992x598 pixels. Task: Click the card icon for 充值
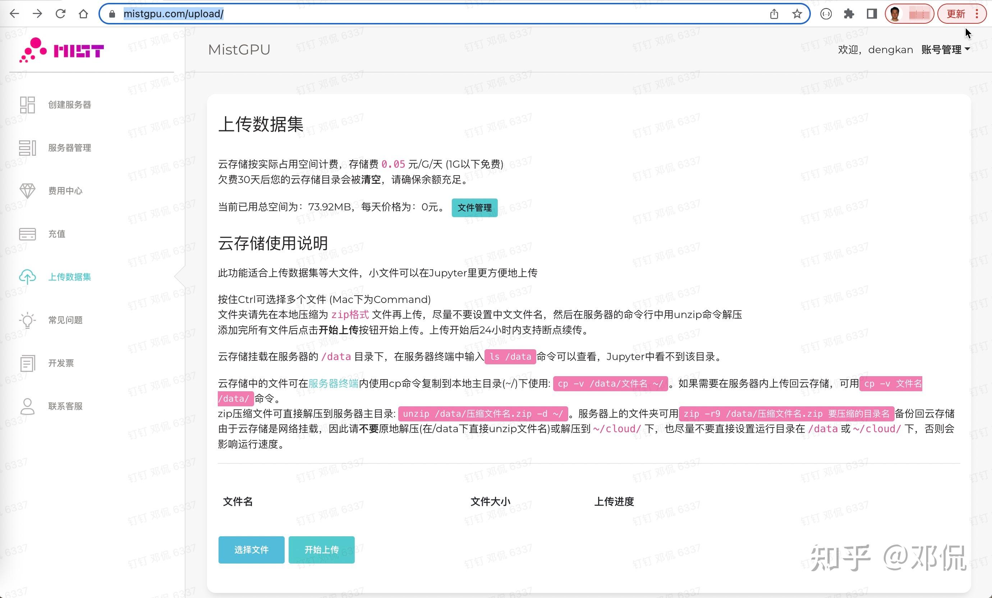pyautogui.click(x=27, y=234)
